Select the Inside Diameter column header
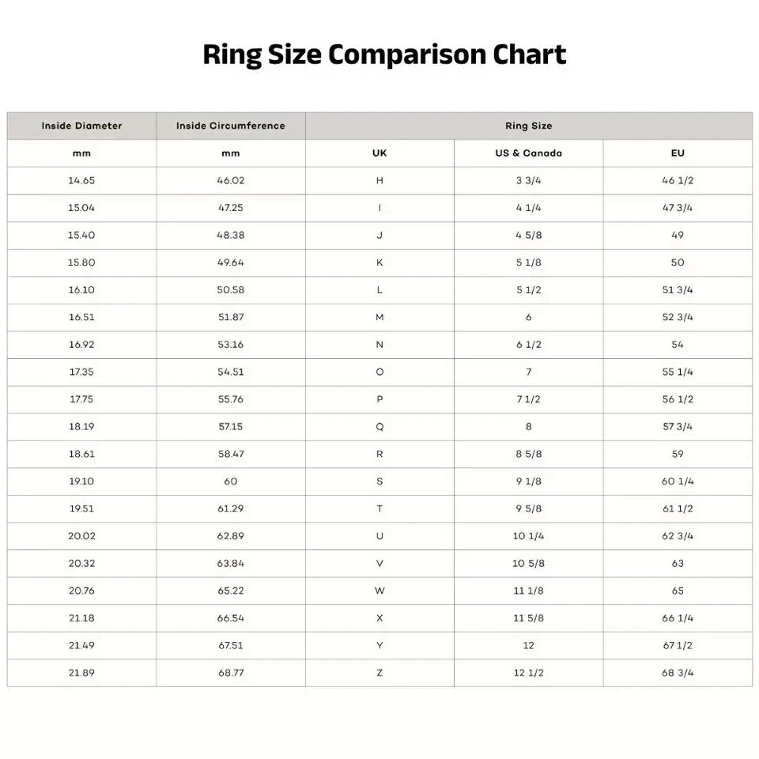 (x=81, y=126)
